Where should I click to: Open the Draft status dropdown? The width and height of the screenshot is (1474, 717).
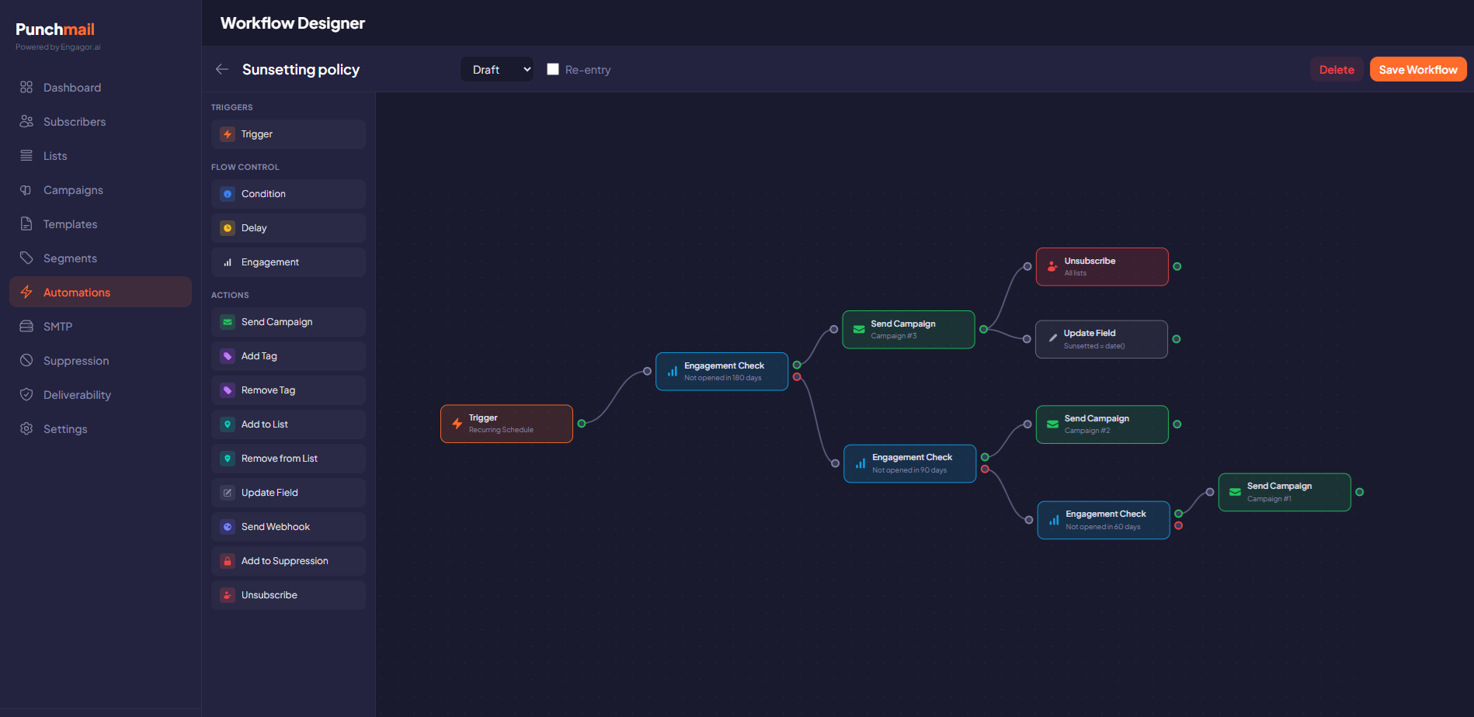point(496,69)
